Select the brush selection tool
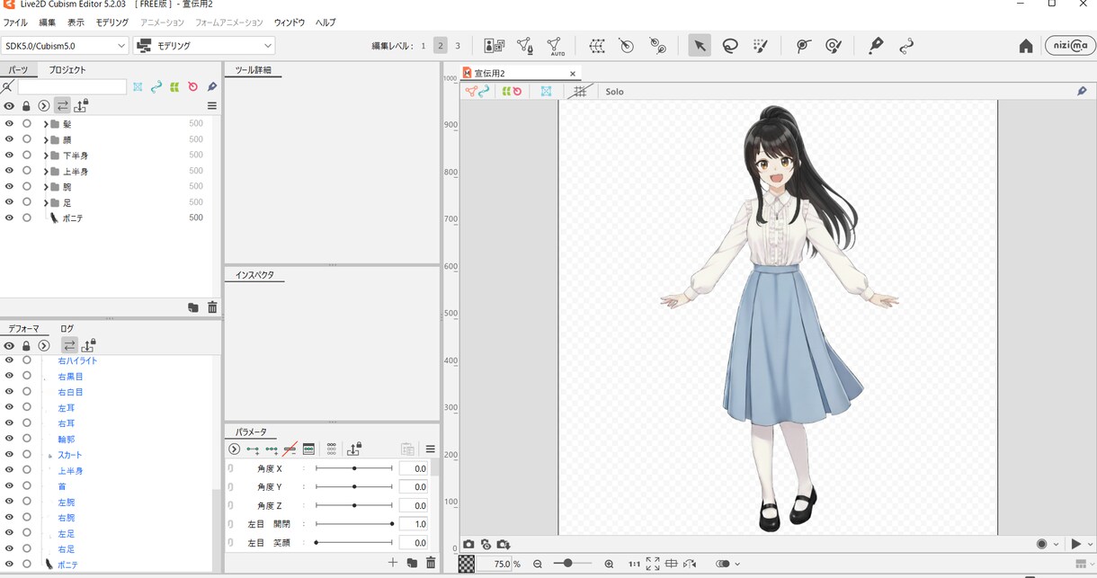Image resolution: width=1097 pixels, height=578 pixels. point(761,46)
